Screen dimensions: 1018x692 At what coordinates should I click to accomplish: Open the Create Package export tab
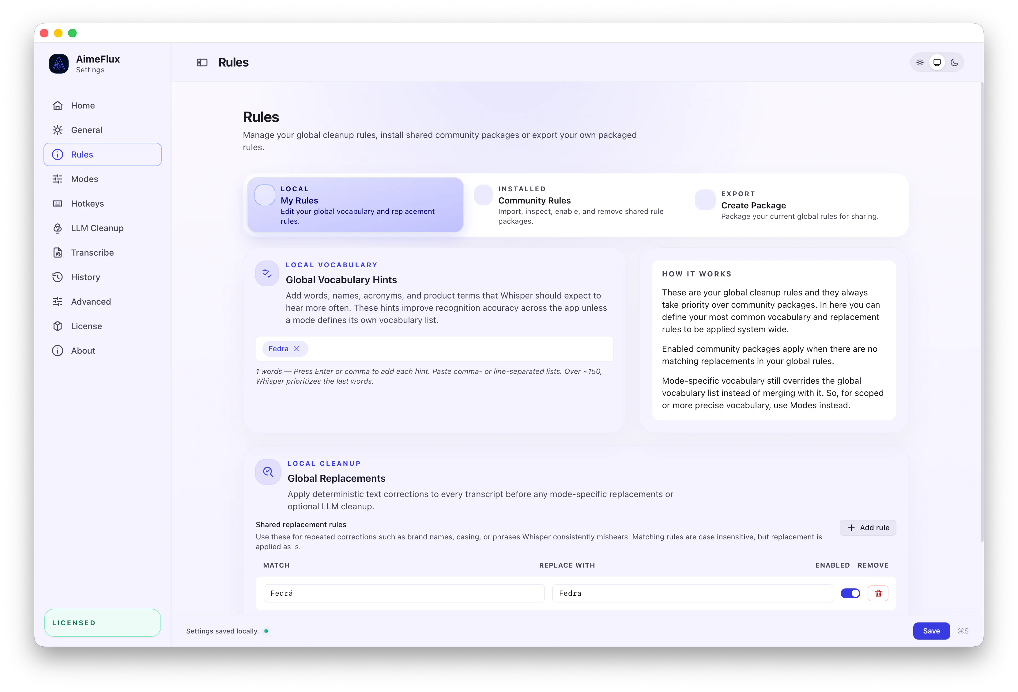796,205
